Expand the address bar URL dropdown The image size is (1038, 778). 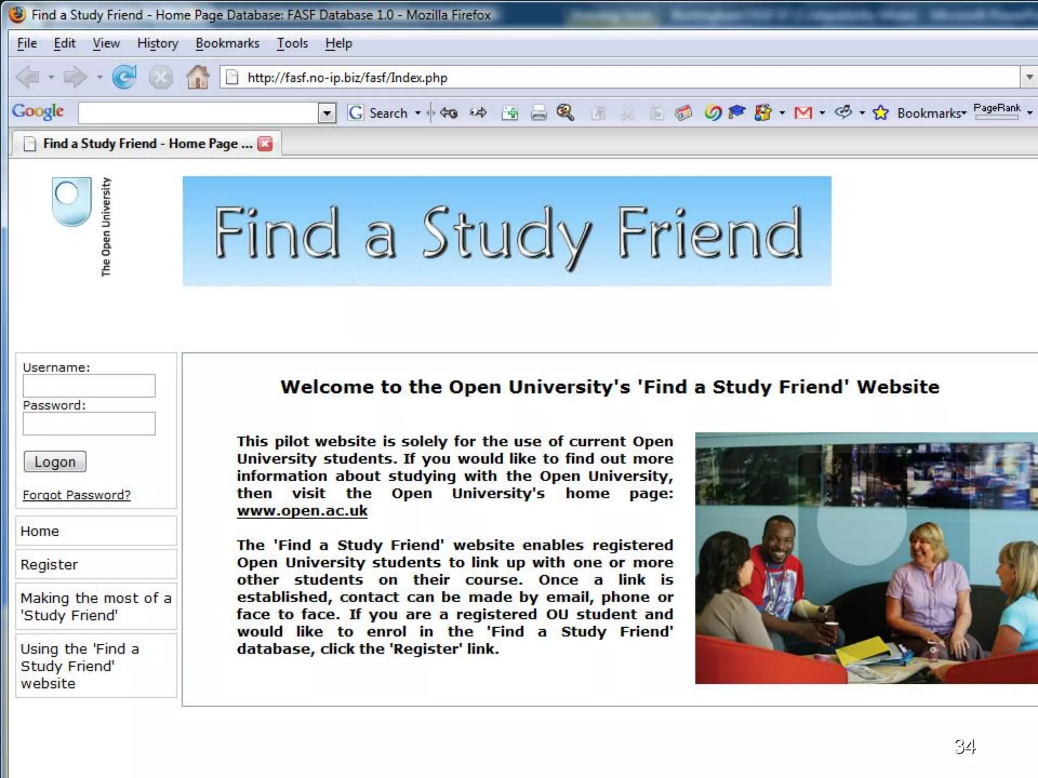1029,77
